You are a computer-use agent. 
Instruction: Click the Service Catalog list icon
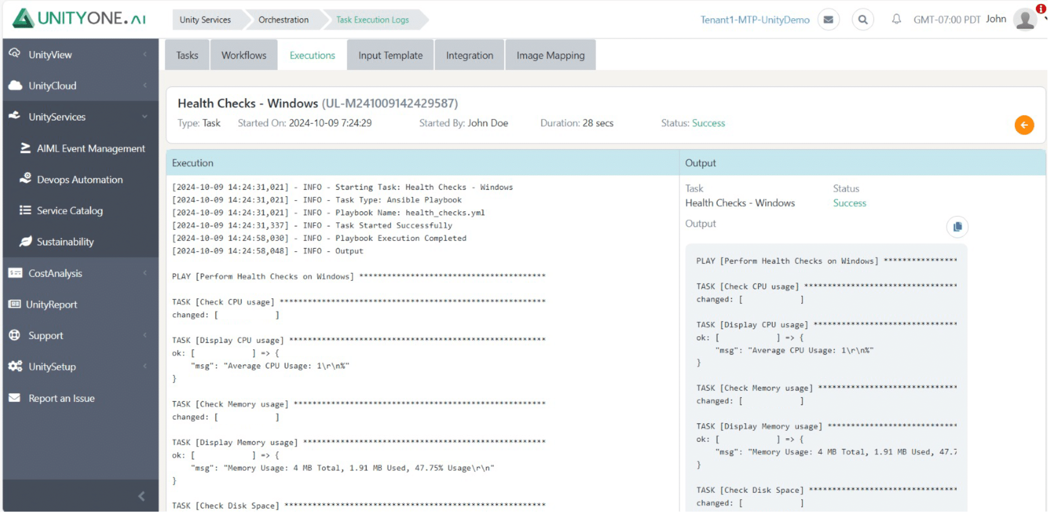(25, 210)
